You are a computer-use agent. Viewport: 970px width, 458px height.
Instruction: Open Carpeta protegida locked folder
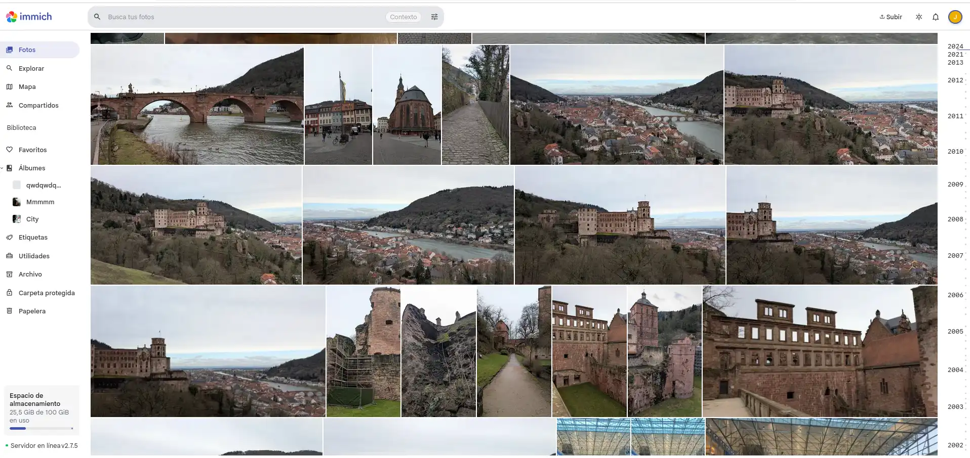(x=47, y=293)
